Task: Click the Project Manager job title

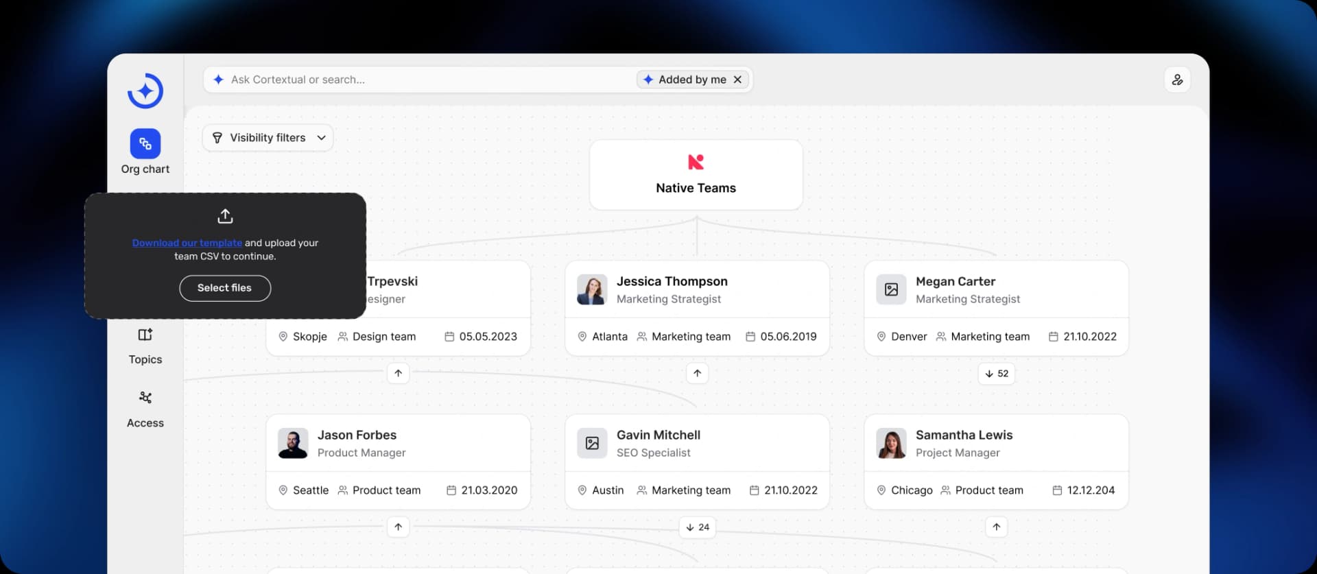Action: tap(958, 453)
